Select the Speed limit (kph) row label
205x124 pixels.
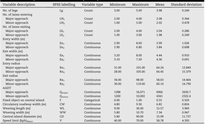point(18,121)
